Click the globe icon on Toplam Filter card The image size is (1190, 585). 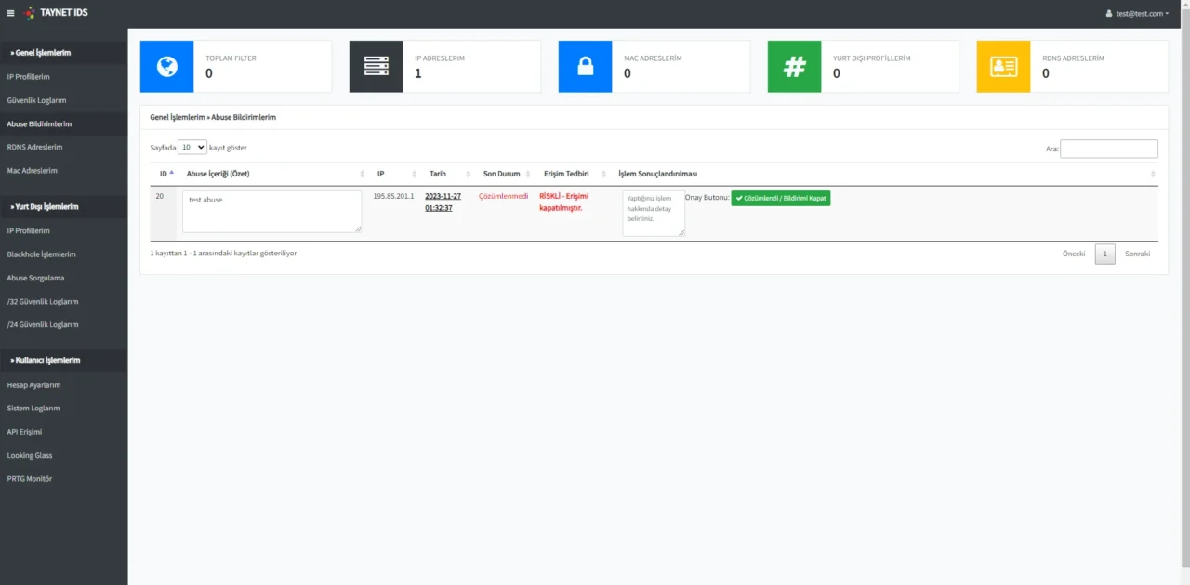point(166,67)
